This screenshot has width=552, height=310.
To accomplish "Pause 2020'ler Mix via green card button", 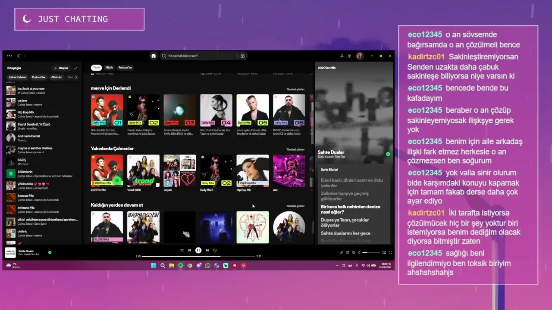I will coord(116,180).
